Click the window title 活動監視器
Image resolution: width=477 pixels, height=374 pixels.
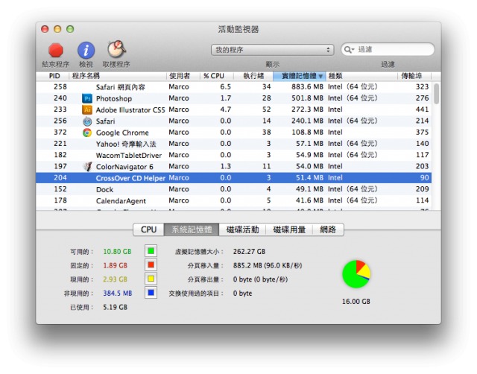[x=238, y=29]
